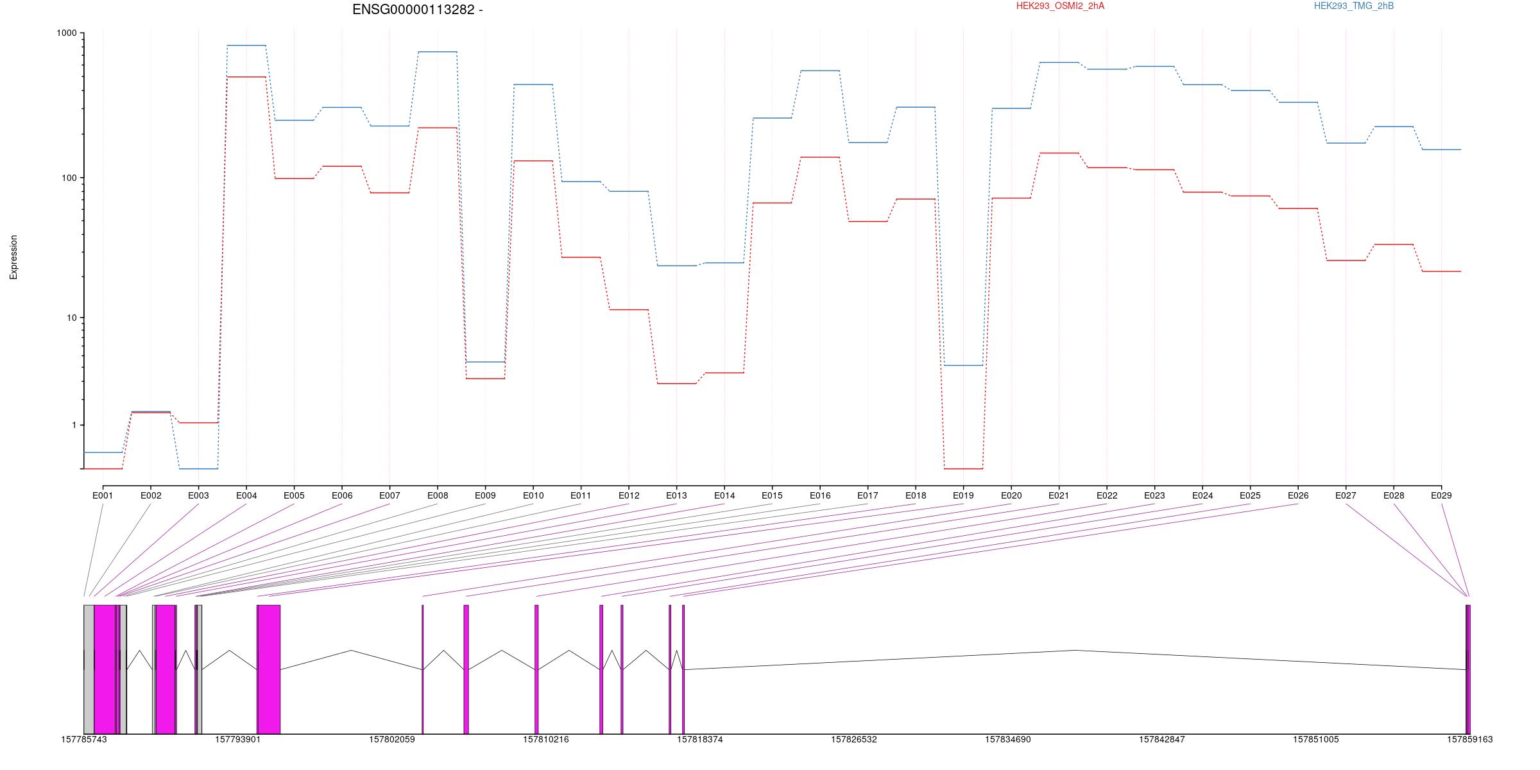Click exon label E016

(820, 495)
